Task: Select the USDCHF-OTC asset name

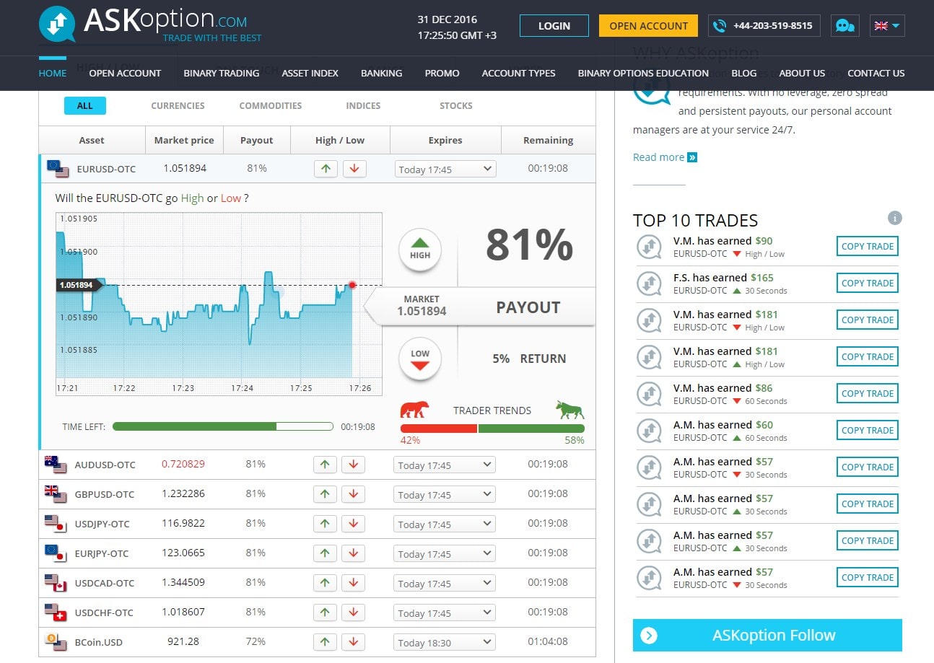Action: 104,612
